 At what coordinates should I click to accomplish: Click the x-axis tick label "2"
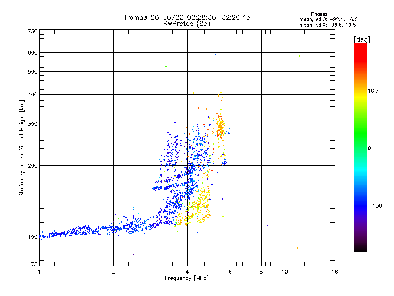[113, 272]
